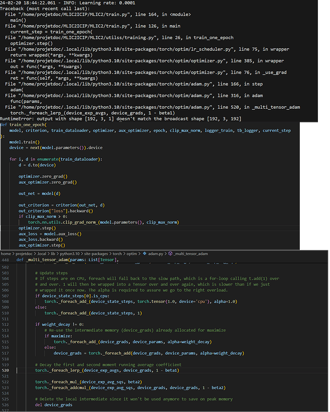Click the 'def train_one_epoch(' definition line
Viewport: 330px width, 412px height.
[x=24, y=125]
